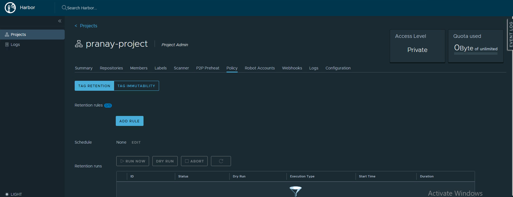This screenshot has width=513, height=197.
Task: Click the Harbor lighthouse logo
Action: (10, 7)
